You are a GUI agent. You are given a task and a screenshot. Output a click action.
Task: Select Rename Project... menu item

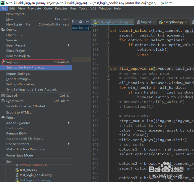[x=36, y=56]
